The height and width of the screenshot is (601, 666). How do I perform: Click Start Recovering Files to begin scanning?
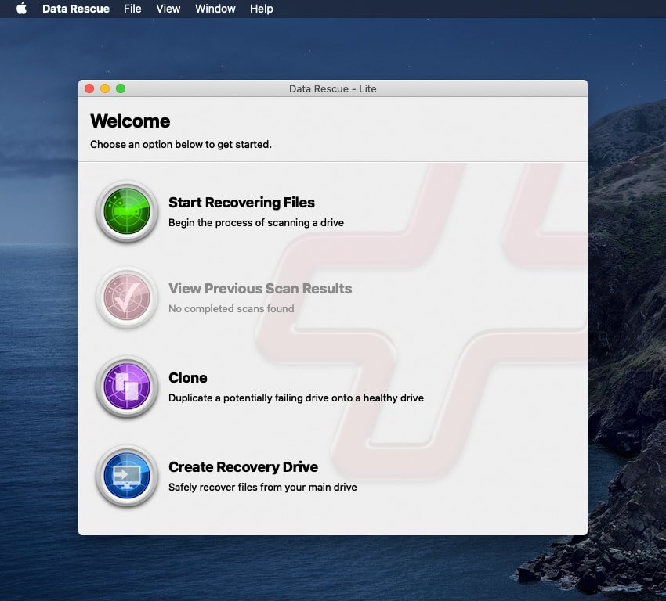tap(241, 202)
